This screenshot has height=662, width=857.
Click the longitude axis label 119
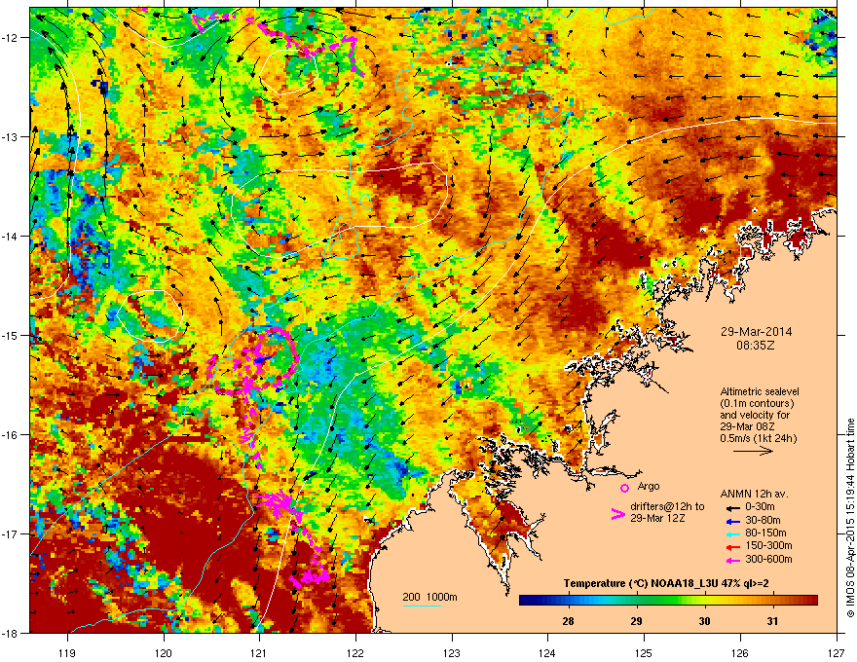(x=68, y=652)
